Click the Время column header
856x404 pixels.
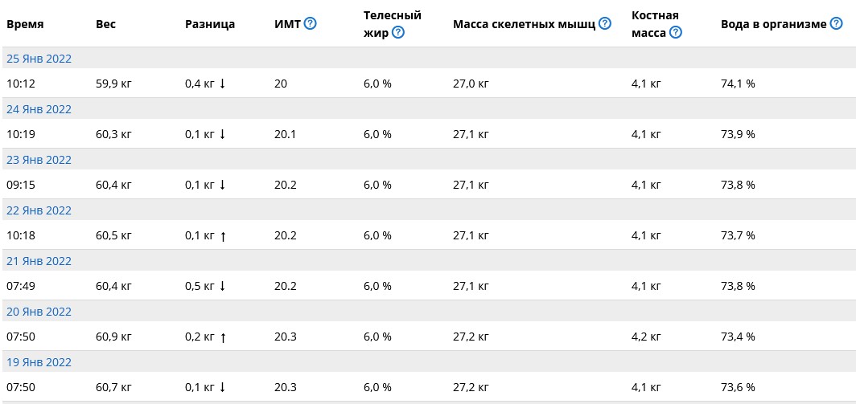point(25,24)
